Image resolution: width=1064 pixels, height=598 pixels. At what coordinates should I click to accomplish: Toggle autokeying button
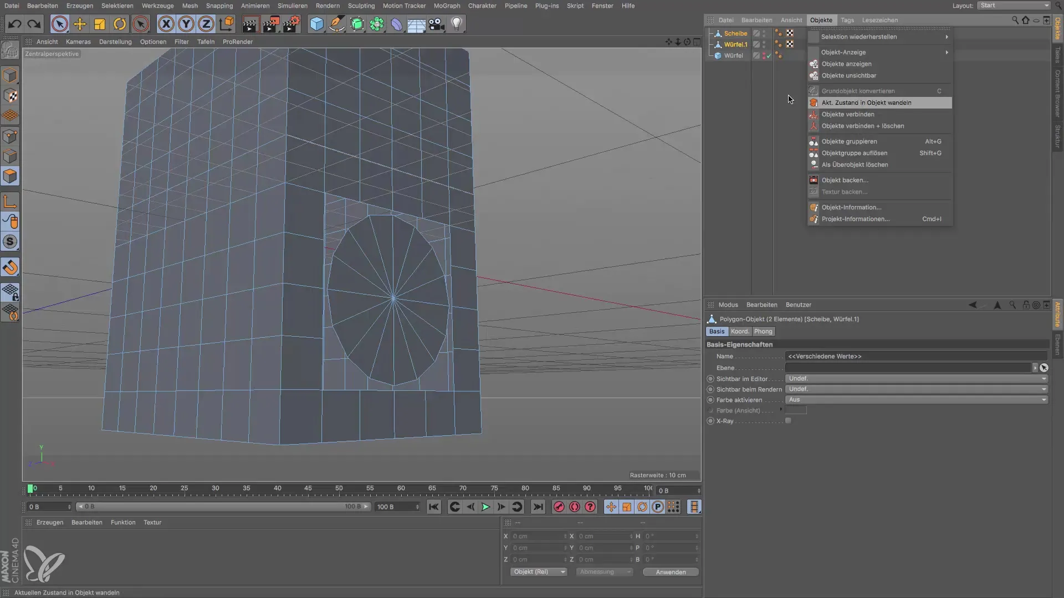[x=575, y=507]
